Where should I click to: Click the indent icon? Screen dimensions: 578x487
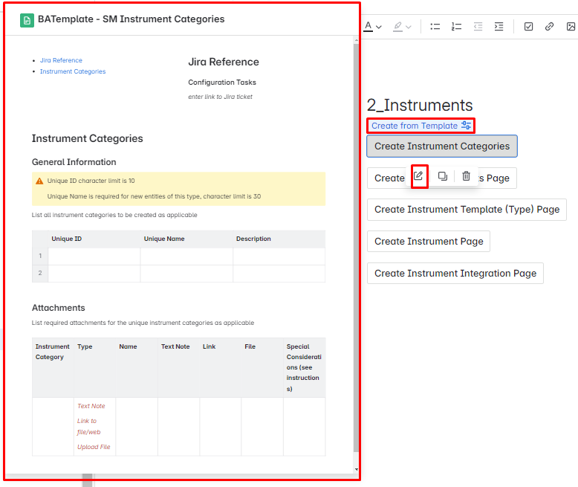tap(499, 27)
